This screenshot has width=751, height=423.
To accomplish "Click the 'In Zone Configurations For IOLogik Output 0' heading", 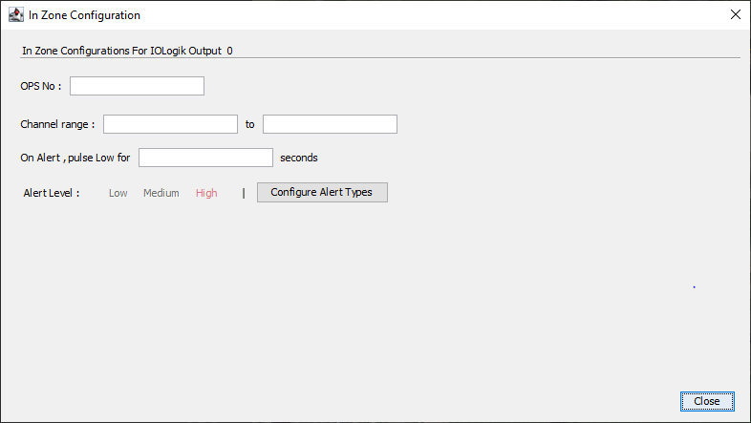I will (x=127, y=51).
